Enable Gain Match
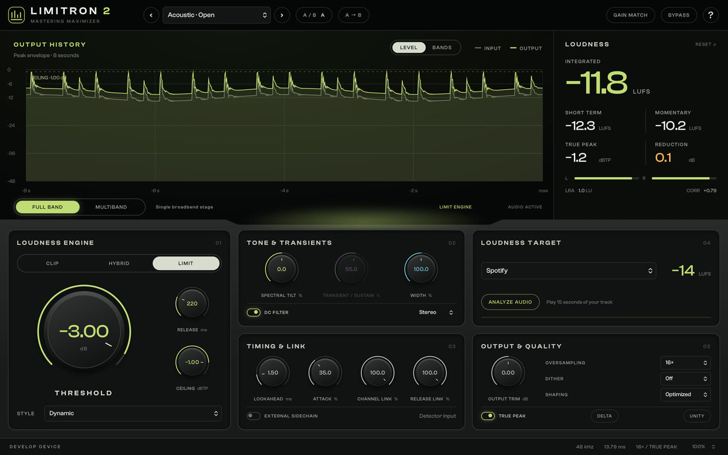 tap(630, 15)
